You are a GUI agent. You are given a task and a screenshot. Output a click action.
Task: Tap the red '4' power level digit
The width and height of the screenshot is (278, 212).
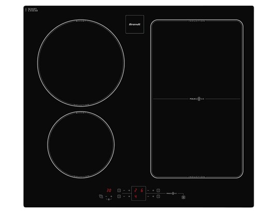pyautogui.click(x=136, y=196)
